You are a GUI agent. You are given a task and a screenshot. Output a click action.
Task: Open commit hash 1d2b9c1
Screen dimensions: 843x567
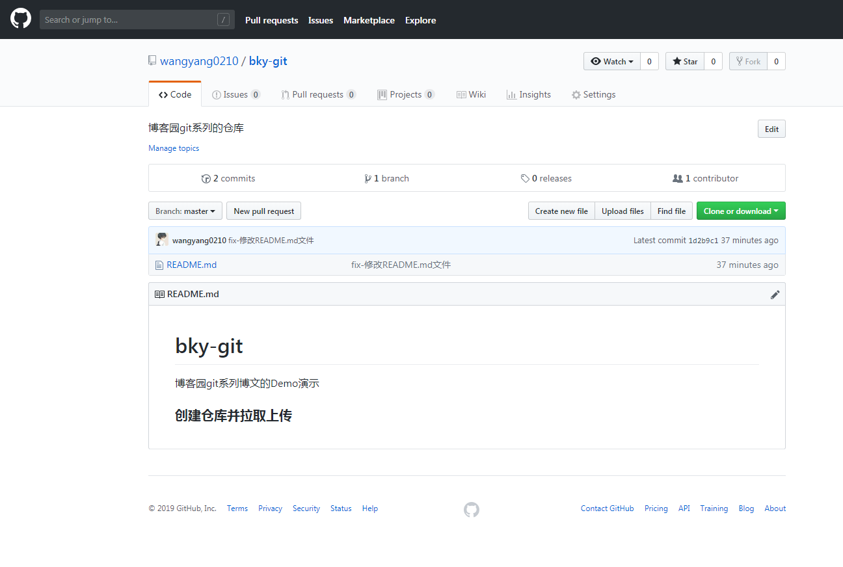pyautogui.click(x=703, y=241)
